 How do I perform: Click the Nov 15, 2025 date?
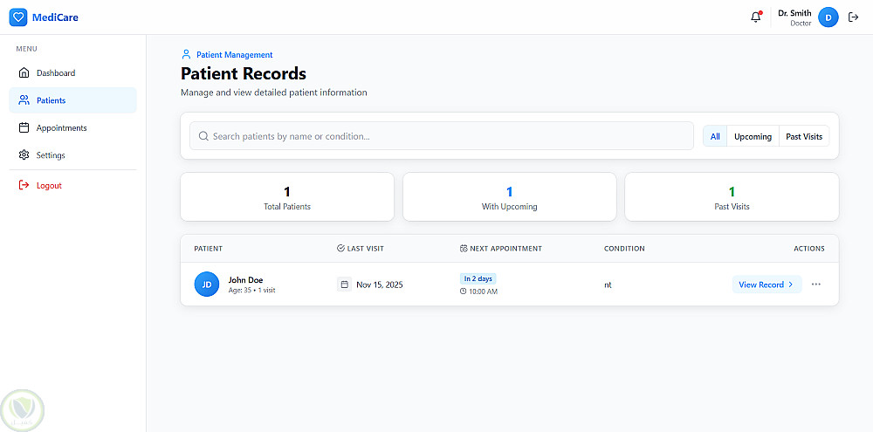pos(380,285)
